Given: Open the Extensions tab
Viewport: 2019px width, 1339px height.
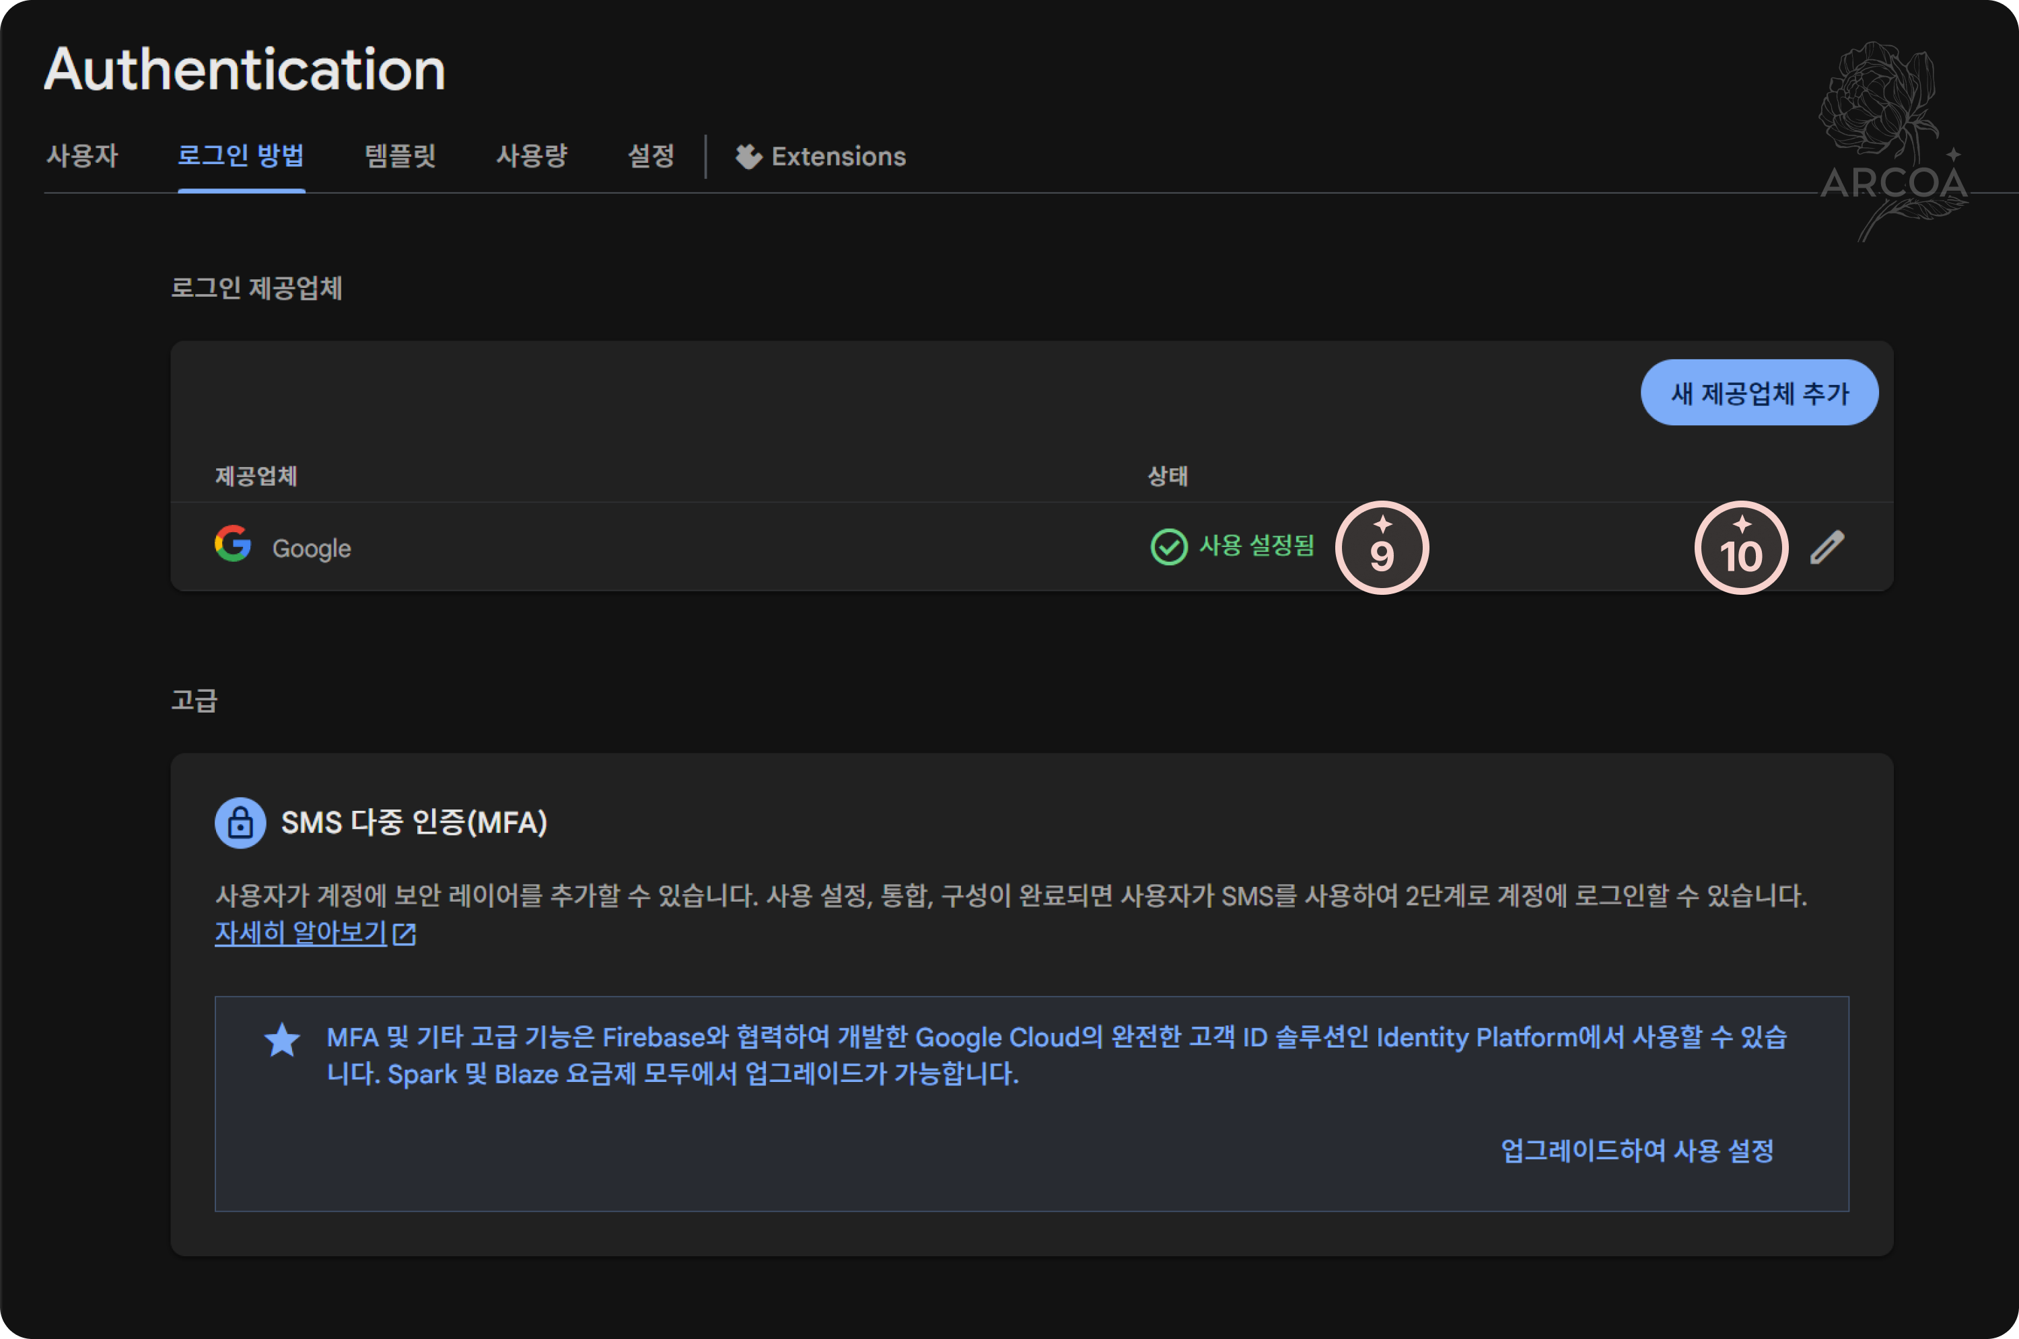Looking at the screenshot, I should tap(838, 156).
